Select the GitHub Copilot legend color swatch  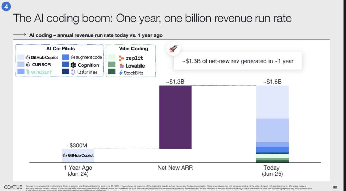click(x=21, y=57)
